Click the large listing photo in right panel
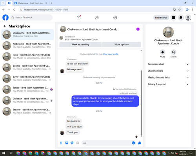 tap(168, 32)
